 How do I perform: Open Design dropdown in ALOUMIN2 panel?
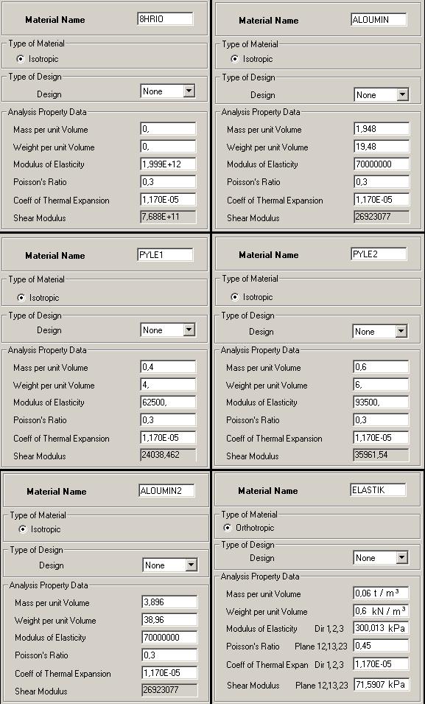170,565
